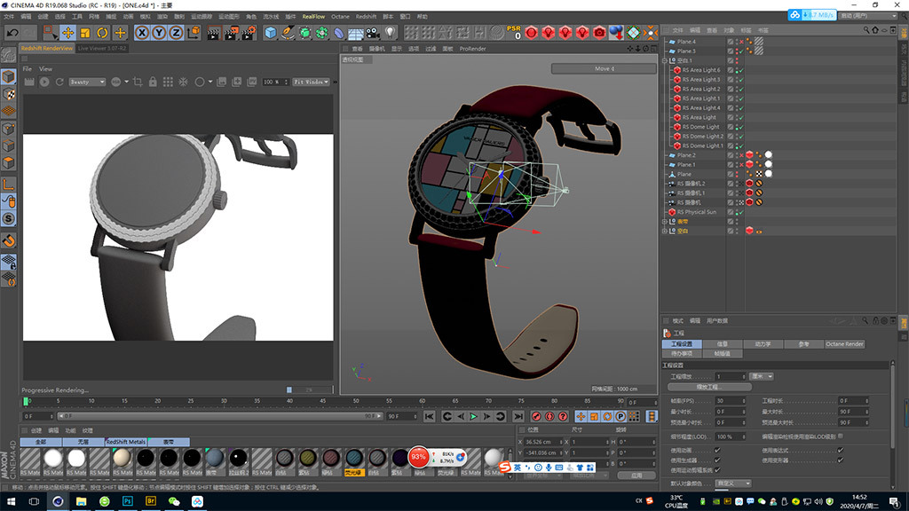Click the PSR reset button
The height and width of the screenshot is (511, 909).
click(x=514, y=33)
